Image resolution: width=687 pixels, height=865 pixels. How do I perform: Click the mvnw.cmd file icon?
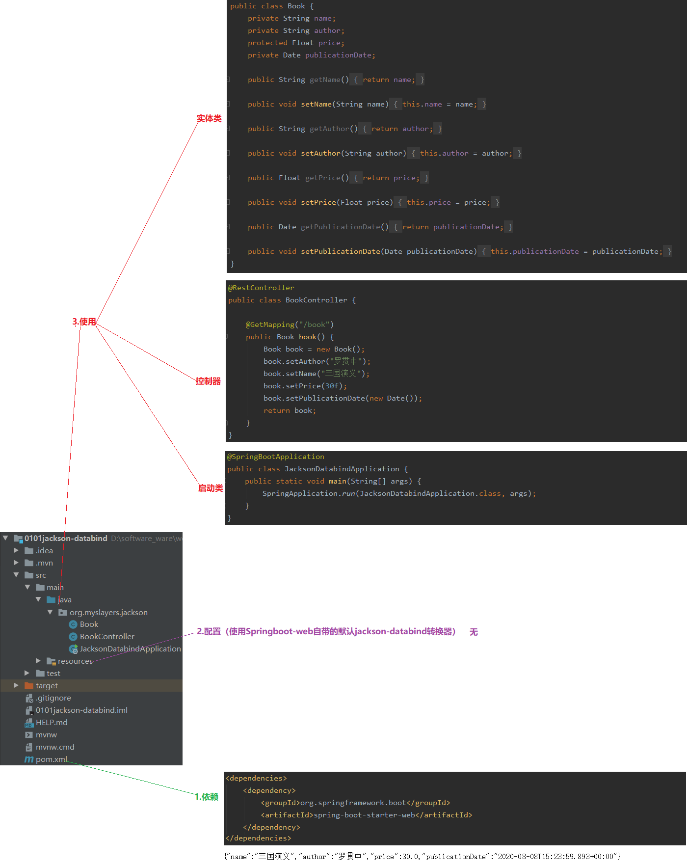point(29,747)
